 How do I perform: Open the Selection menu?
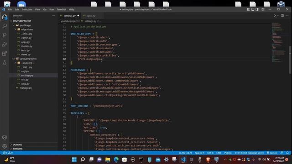tap(27, 10)
